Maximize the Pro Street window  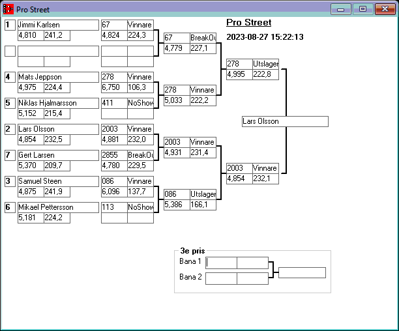point(362,9)
